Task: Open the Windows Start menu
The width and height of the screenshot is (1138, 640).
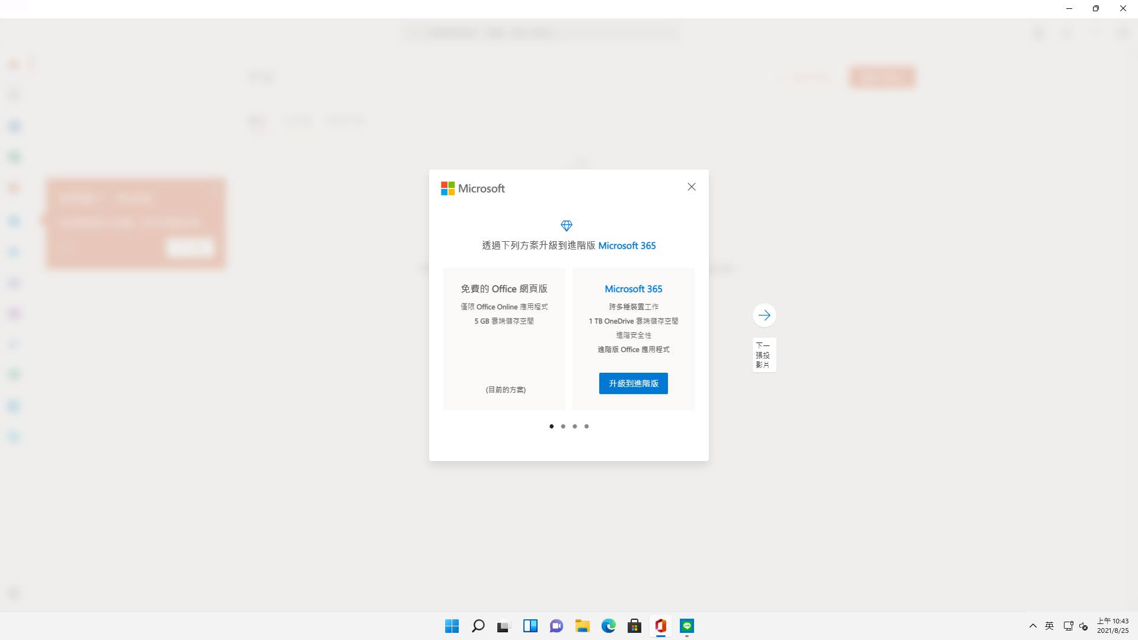Action: [452, 626]
